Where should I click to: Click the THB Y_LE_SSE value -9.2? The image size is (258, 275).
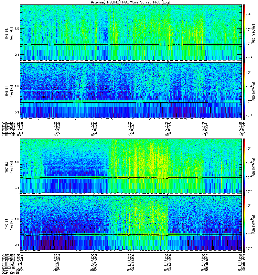point(94,133)
